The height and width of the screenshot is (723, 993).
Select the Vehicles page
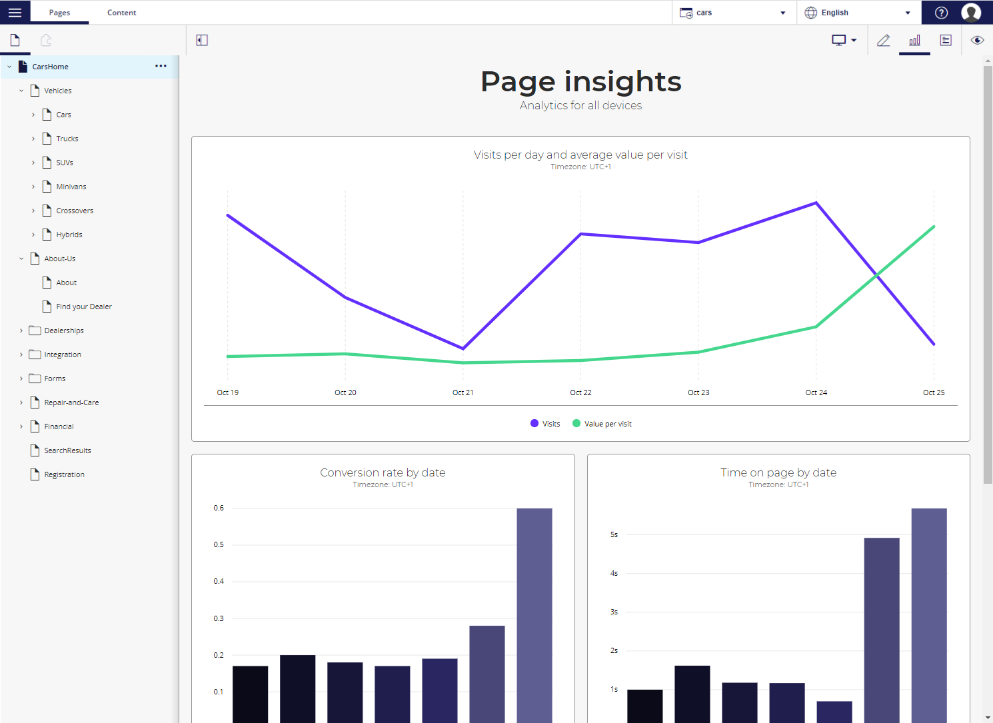(x=58, y=91)
